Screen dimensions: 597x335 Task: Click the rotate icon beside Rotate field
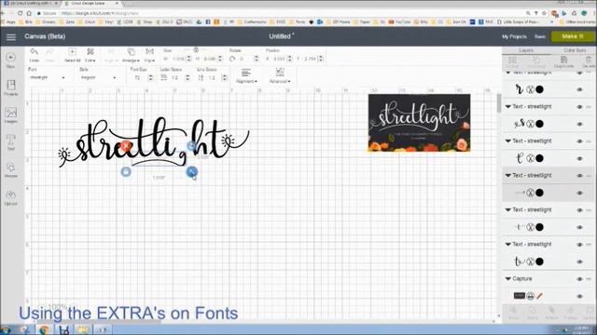click(x=232, y=59)
